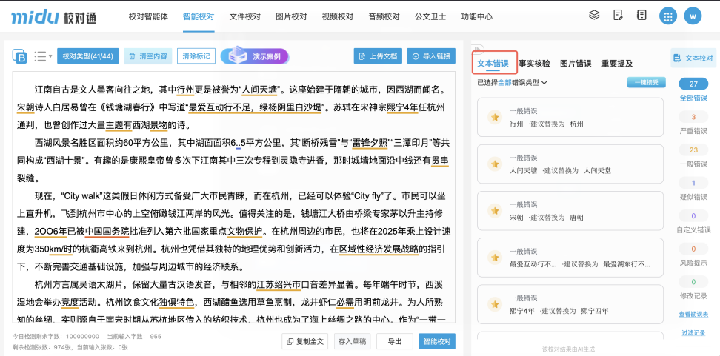Switch to the 重要提及 tab
This screenshot has height=356, width=720.
click(617, 64)
